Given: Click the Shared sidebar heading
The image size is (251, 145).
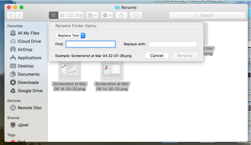Looking at the screenshot, I should [13, 118].
